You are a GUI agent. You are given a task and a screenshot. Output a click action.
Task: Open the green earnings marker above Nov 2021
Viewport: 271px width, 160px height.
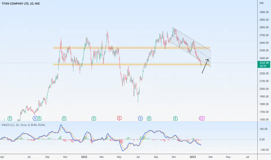point(64,118)
